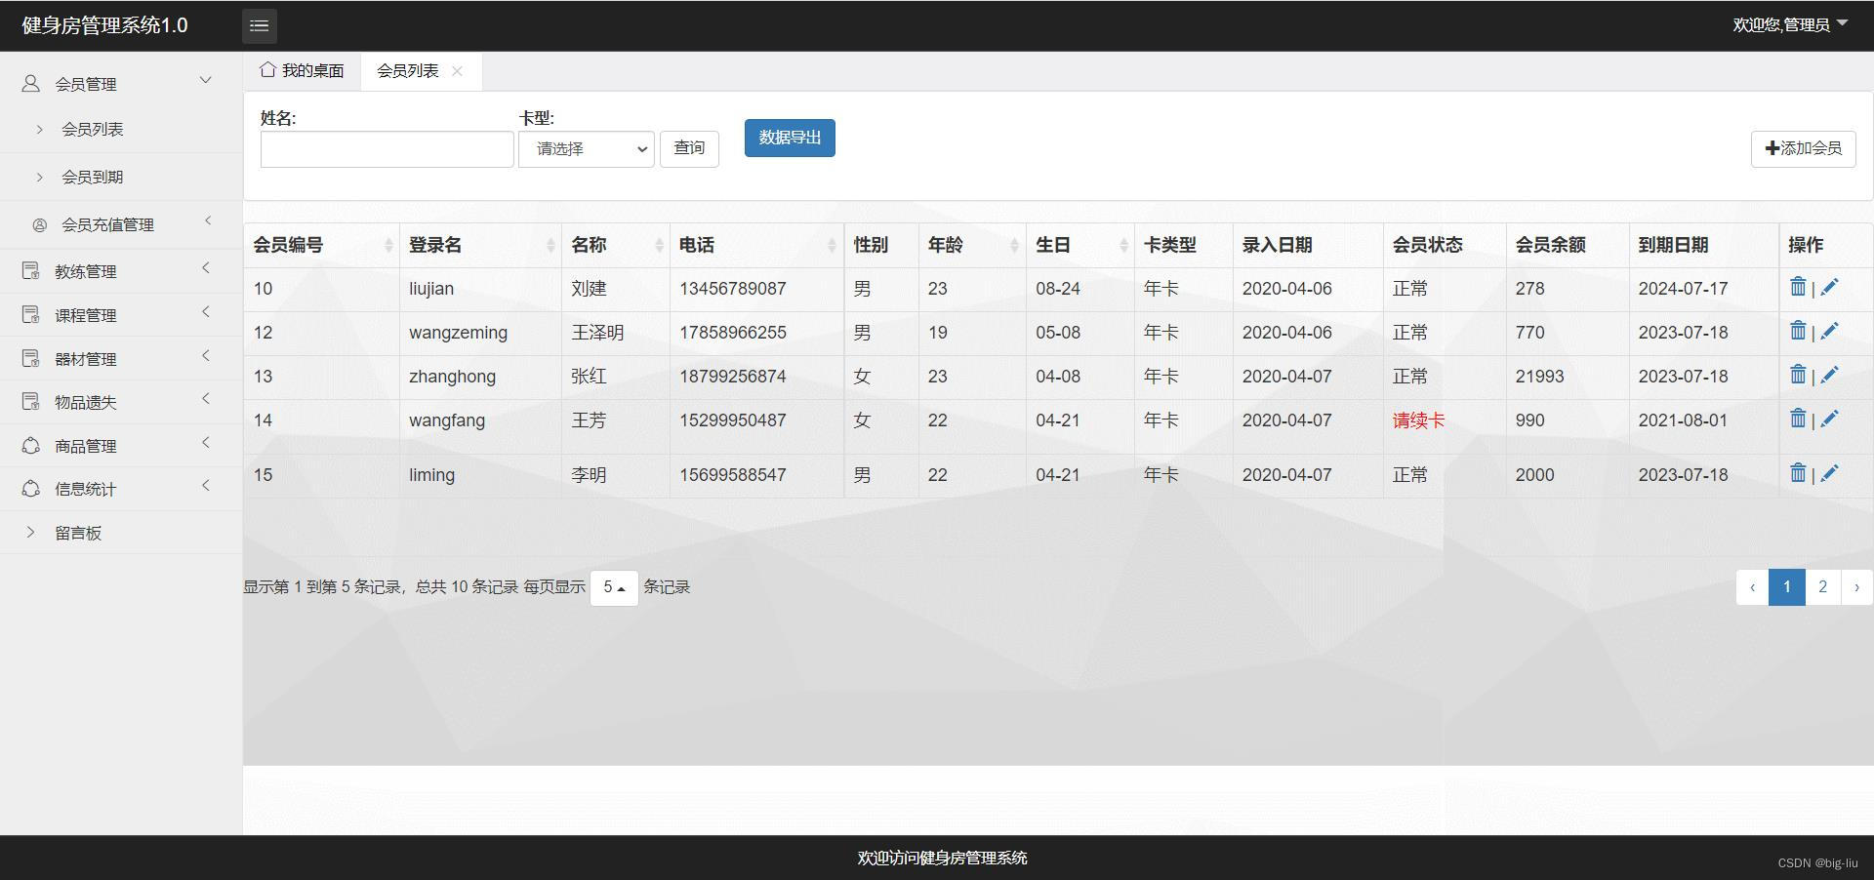
Task: Click login name zhanghong
Action: [x=452, y=377]
